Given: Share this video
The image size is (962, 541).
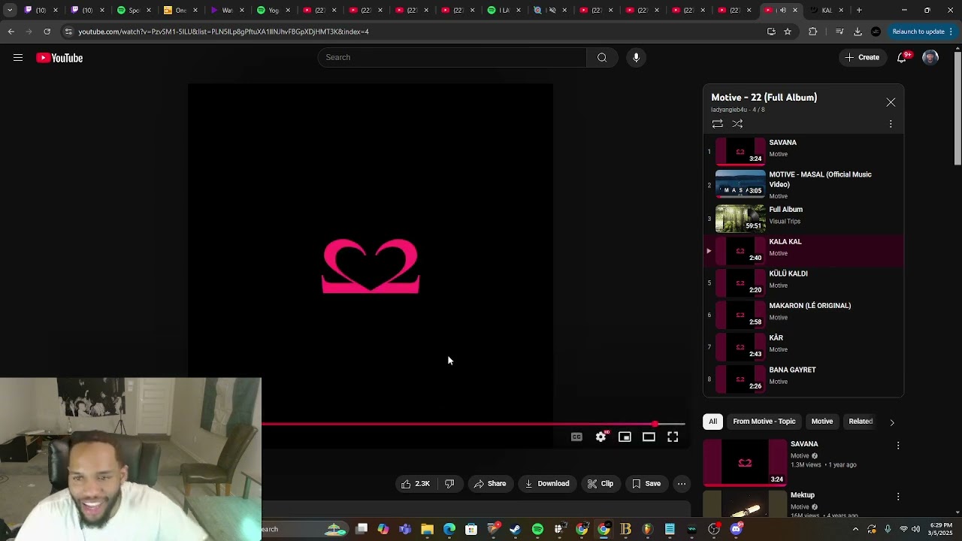Looking at the screenshot, I should [490, 484].
